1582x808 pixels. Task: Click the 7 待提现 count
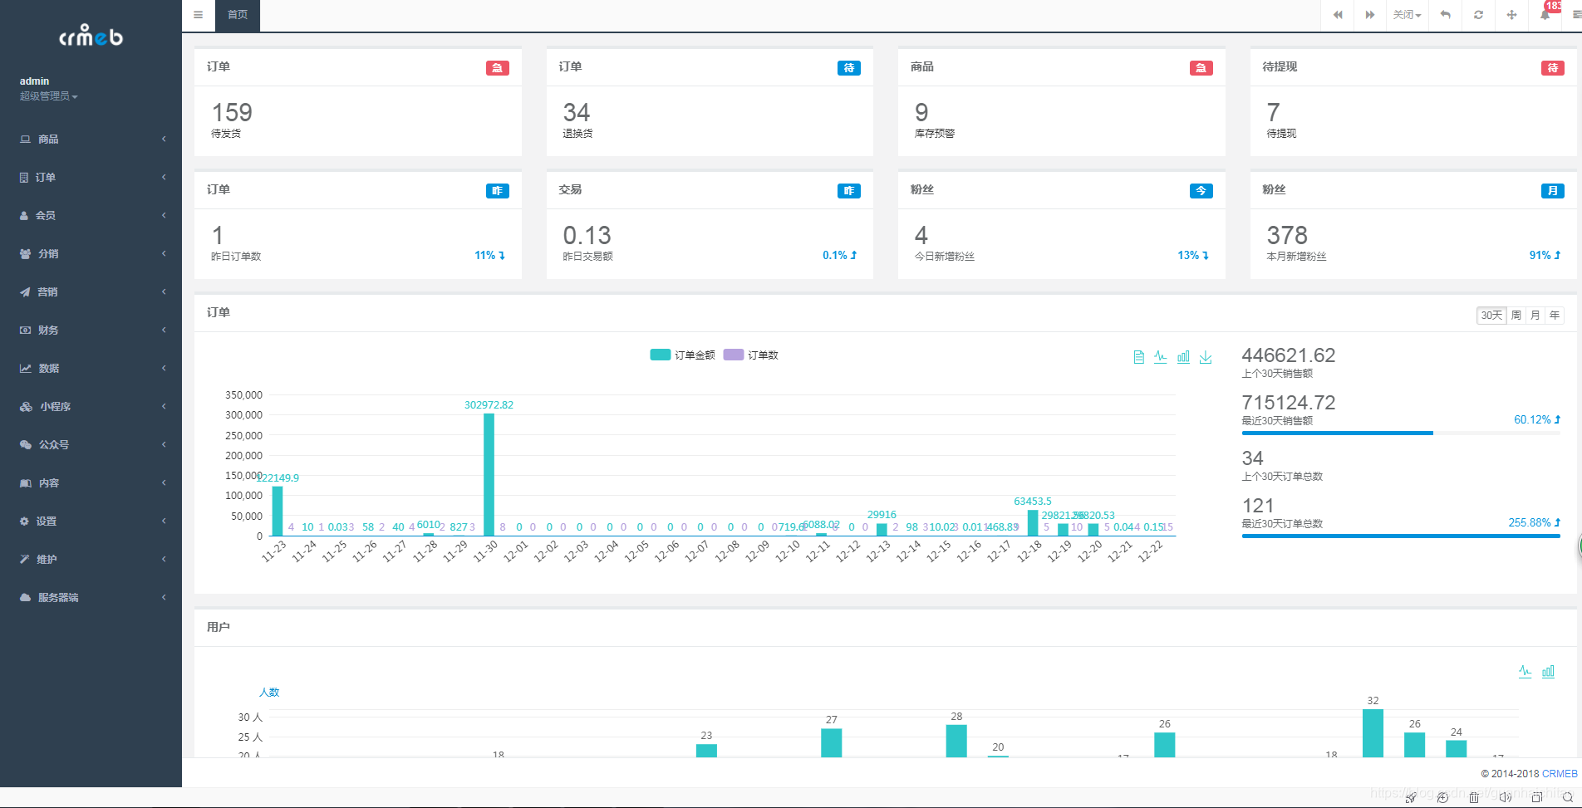[x=1273, y=112]
